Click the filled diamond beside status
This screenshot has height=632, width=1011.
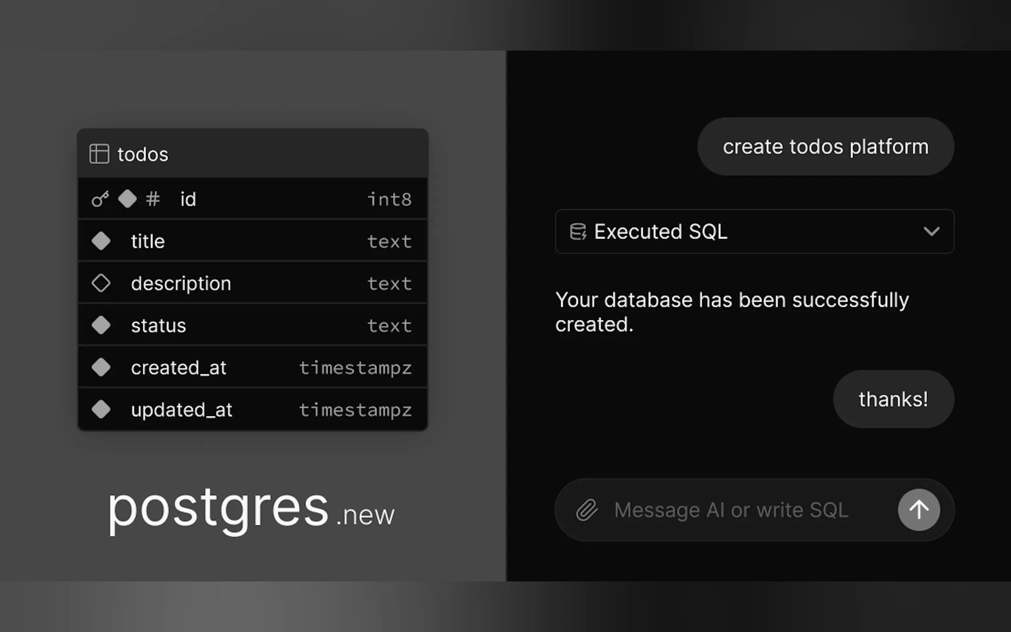tap(101, 325)
